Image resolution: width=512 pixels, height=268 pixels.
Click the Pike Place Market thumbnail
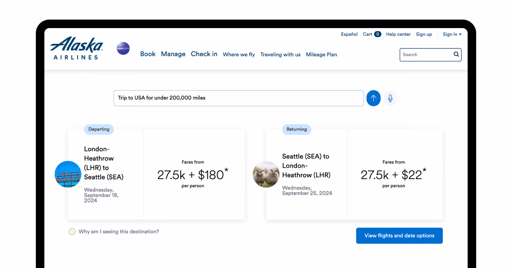(x=68, y=174)
